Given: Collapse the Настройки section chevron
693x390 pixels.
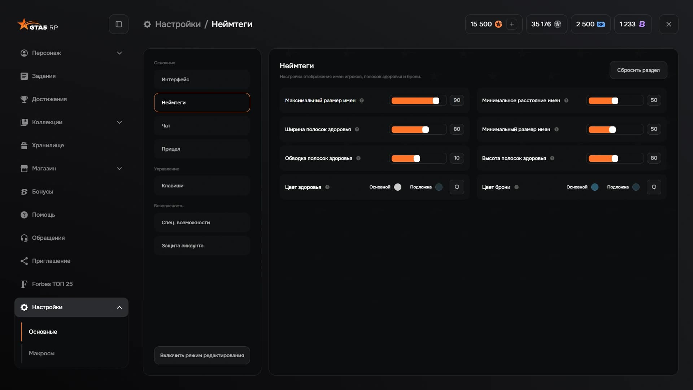Looking at the screenshot, I should tap(119, 307).
